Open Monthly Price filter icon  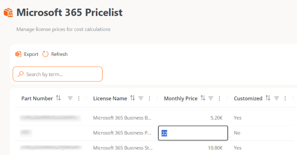[211, 98]
